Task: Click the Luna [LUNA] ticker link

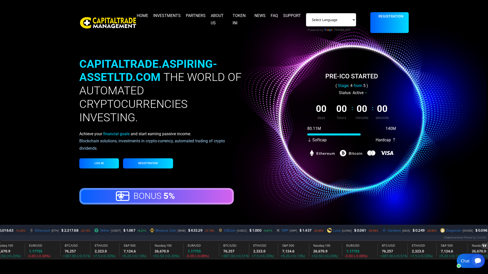Action: [342, 230]
